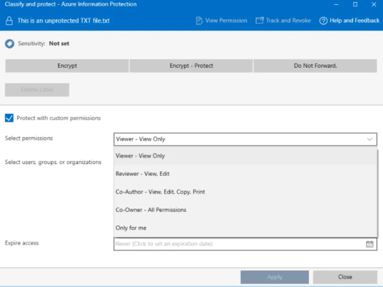Click the Viewer - View Only combo box field

[245, 139]
